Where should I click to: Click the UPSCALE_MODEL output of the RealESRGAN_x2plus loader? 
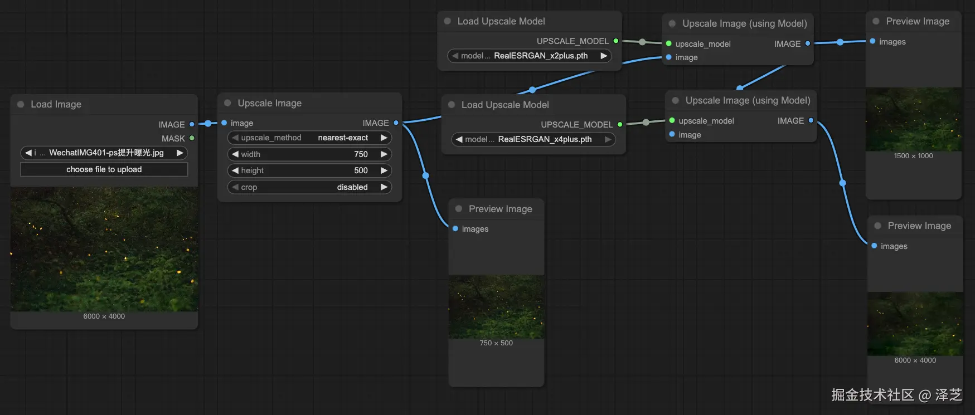click(616, 41)
